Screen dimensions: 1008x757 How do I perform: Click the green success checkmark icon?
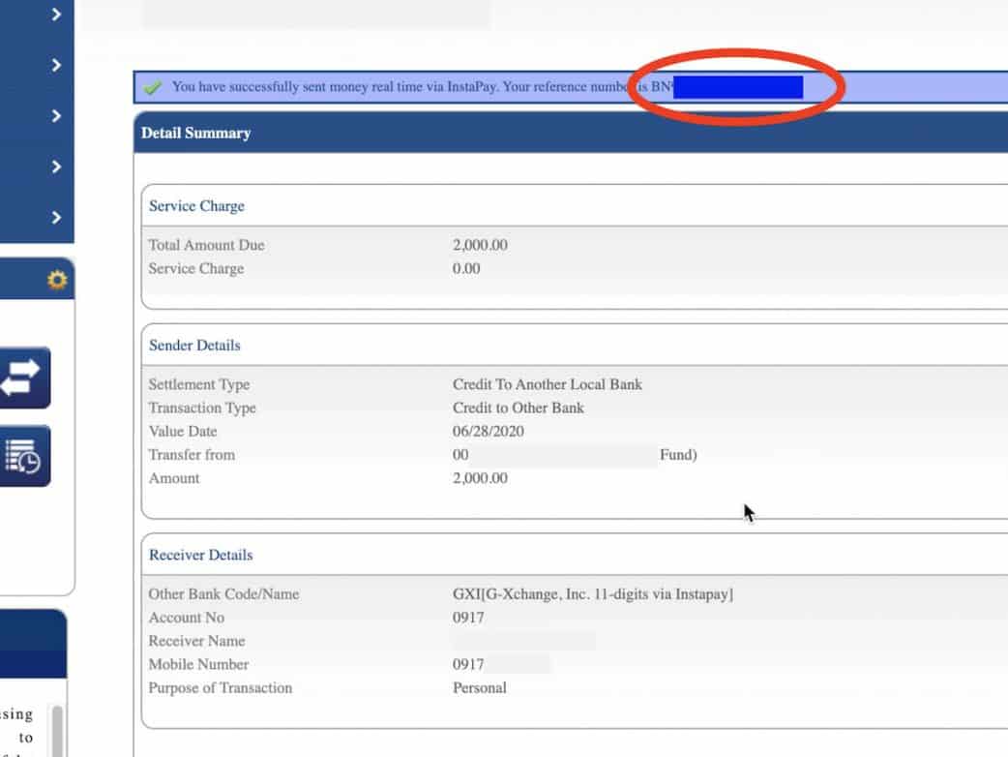(152, 87)
